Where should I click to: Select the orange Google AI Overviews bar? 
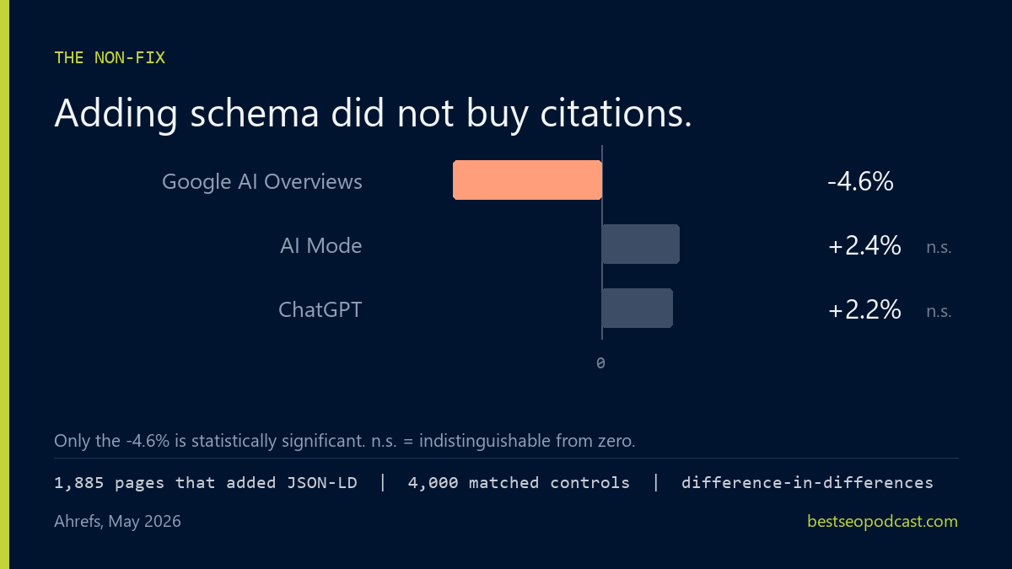pos(527,180)
